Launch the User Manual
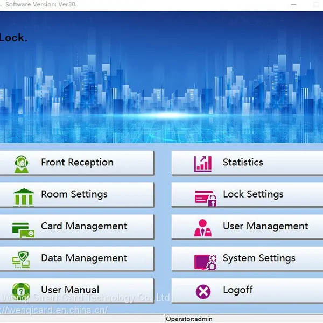 click(76, 291)
